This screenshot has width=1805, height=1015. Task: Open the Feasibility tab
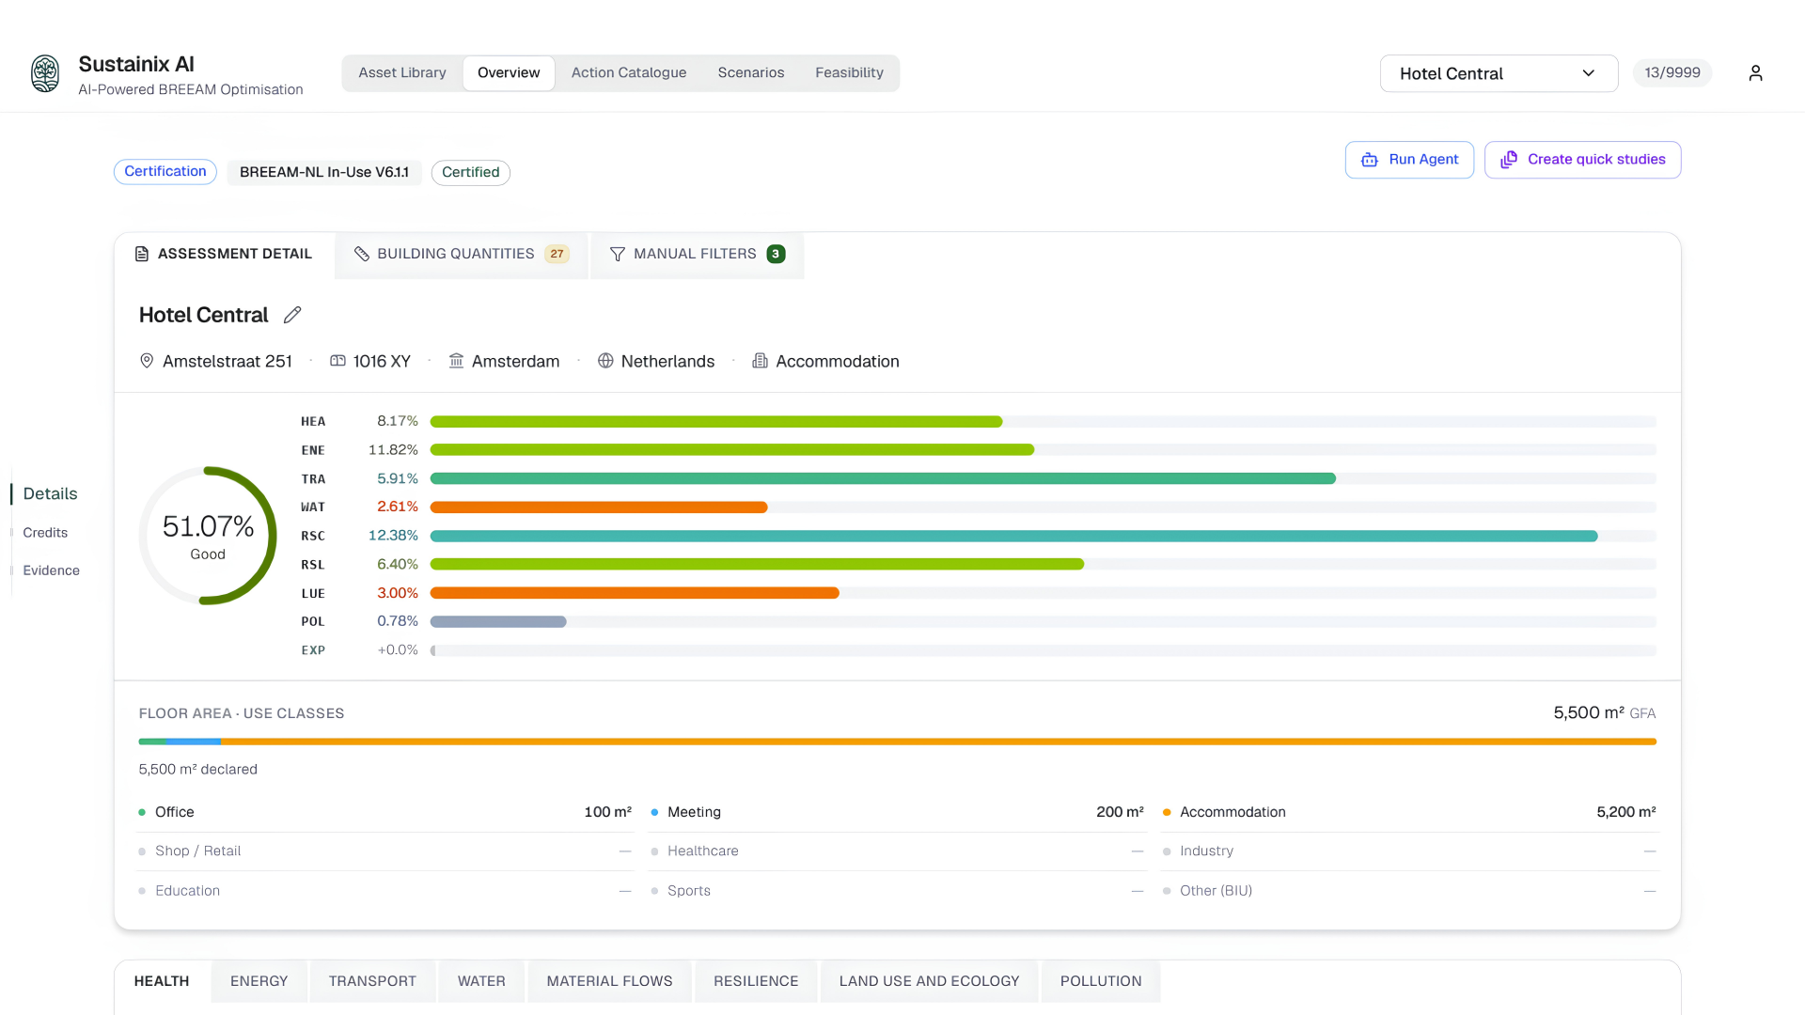click(x=850, y=73)
